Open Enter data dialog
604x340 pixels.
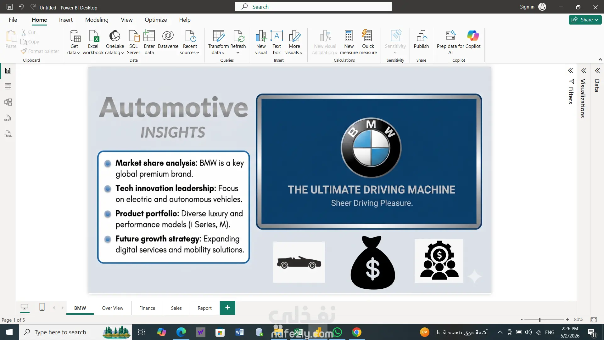(x=149, y=42)
